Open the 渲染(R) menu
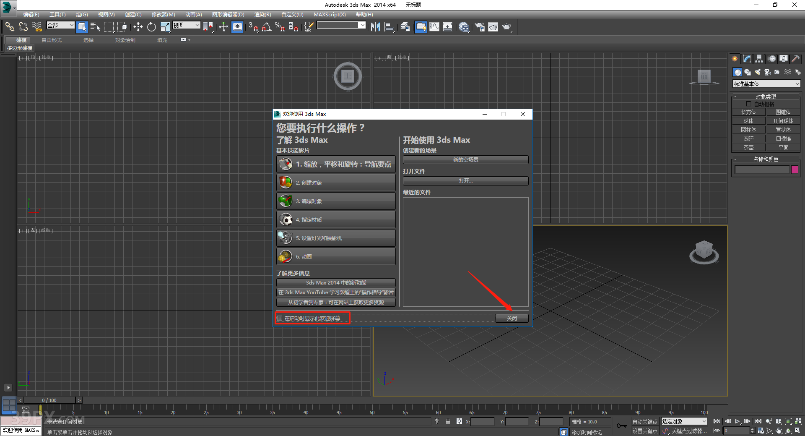Image resolution: width=805 pixels, height=436 pixels. [x=262, y=14]
